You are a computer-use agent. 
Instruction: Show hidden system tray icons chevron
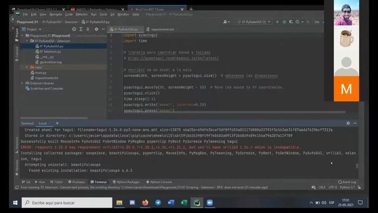click(x=311, y=202)
